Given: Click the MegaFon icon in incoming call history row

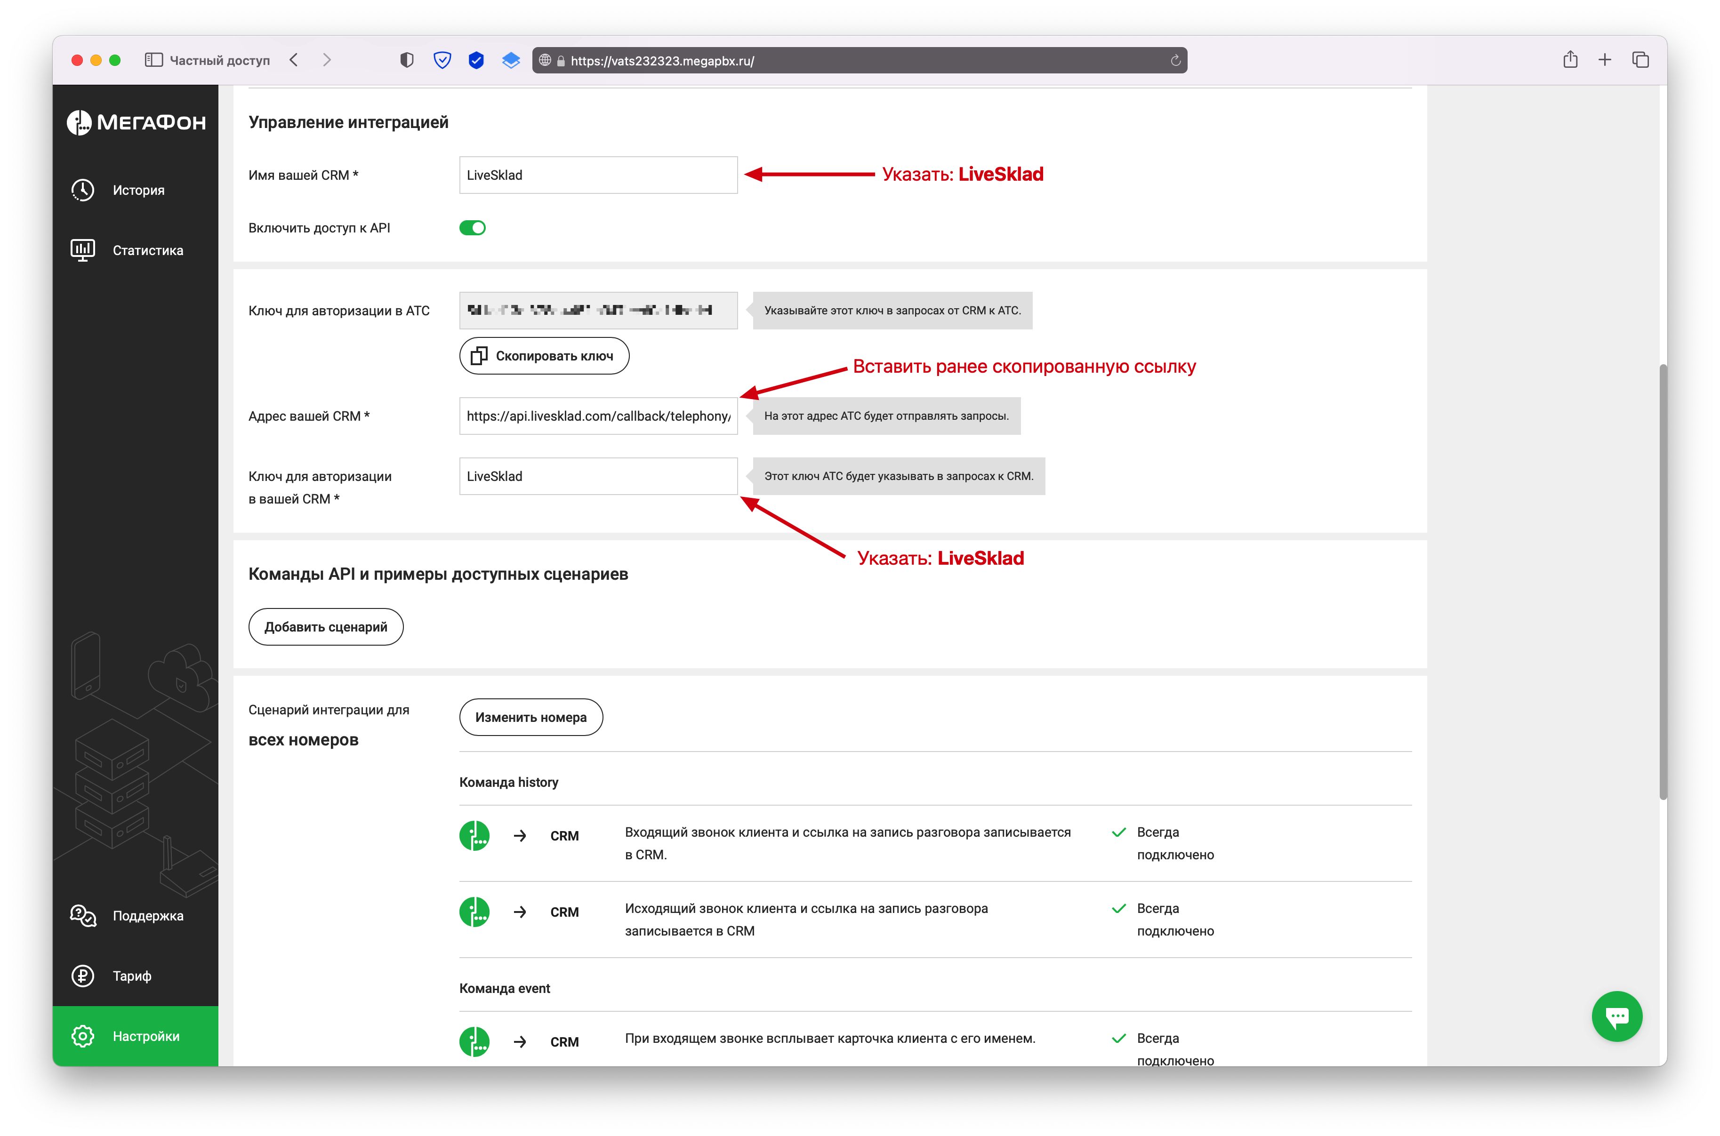Looking at the screenshot, I should click(474, 835).
